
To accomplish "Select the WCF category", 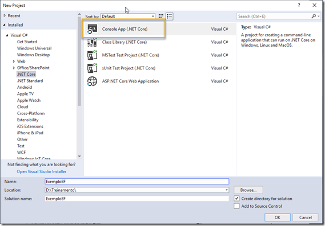I will click(21, 152).
